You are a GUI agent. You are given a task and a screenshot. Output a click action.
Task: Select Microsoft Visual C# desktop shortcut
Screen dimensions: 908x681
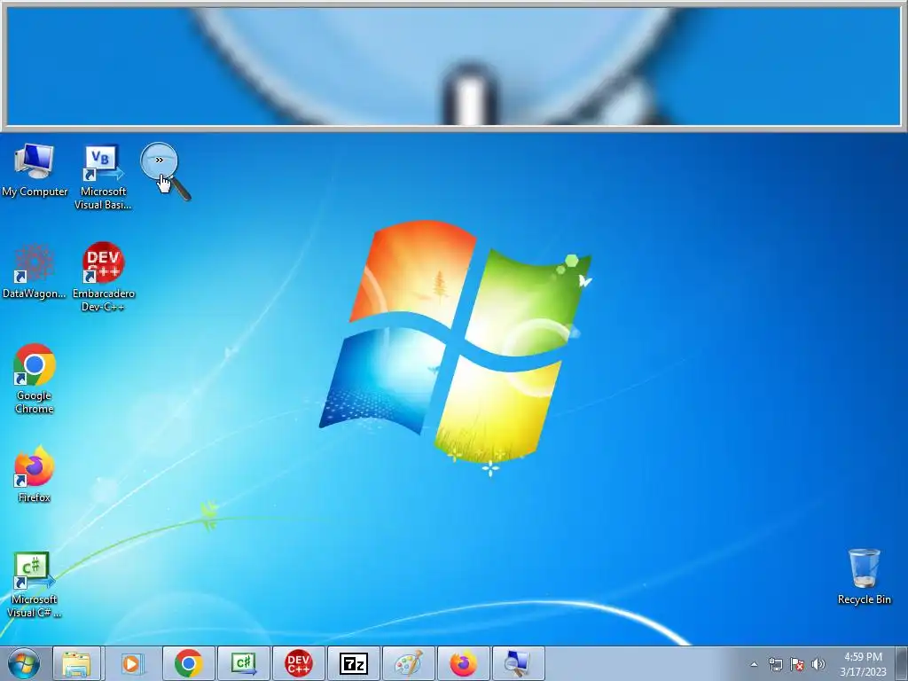[35, 584]
